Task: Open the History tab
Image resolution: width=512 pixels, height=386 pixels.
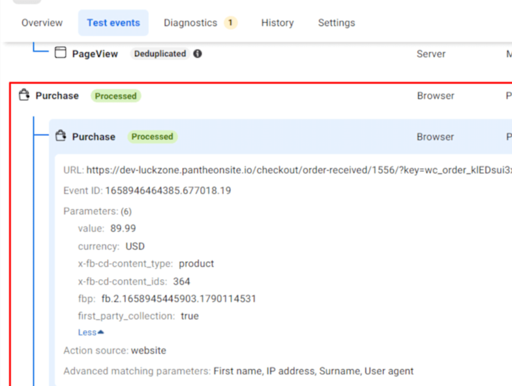Action: (x=277, y=23)
